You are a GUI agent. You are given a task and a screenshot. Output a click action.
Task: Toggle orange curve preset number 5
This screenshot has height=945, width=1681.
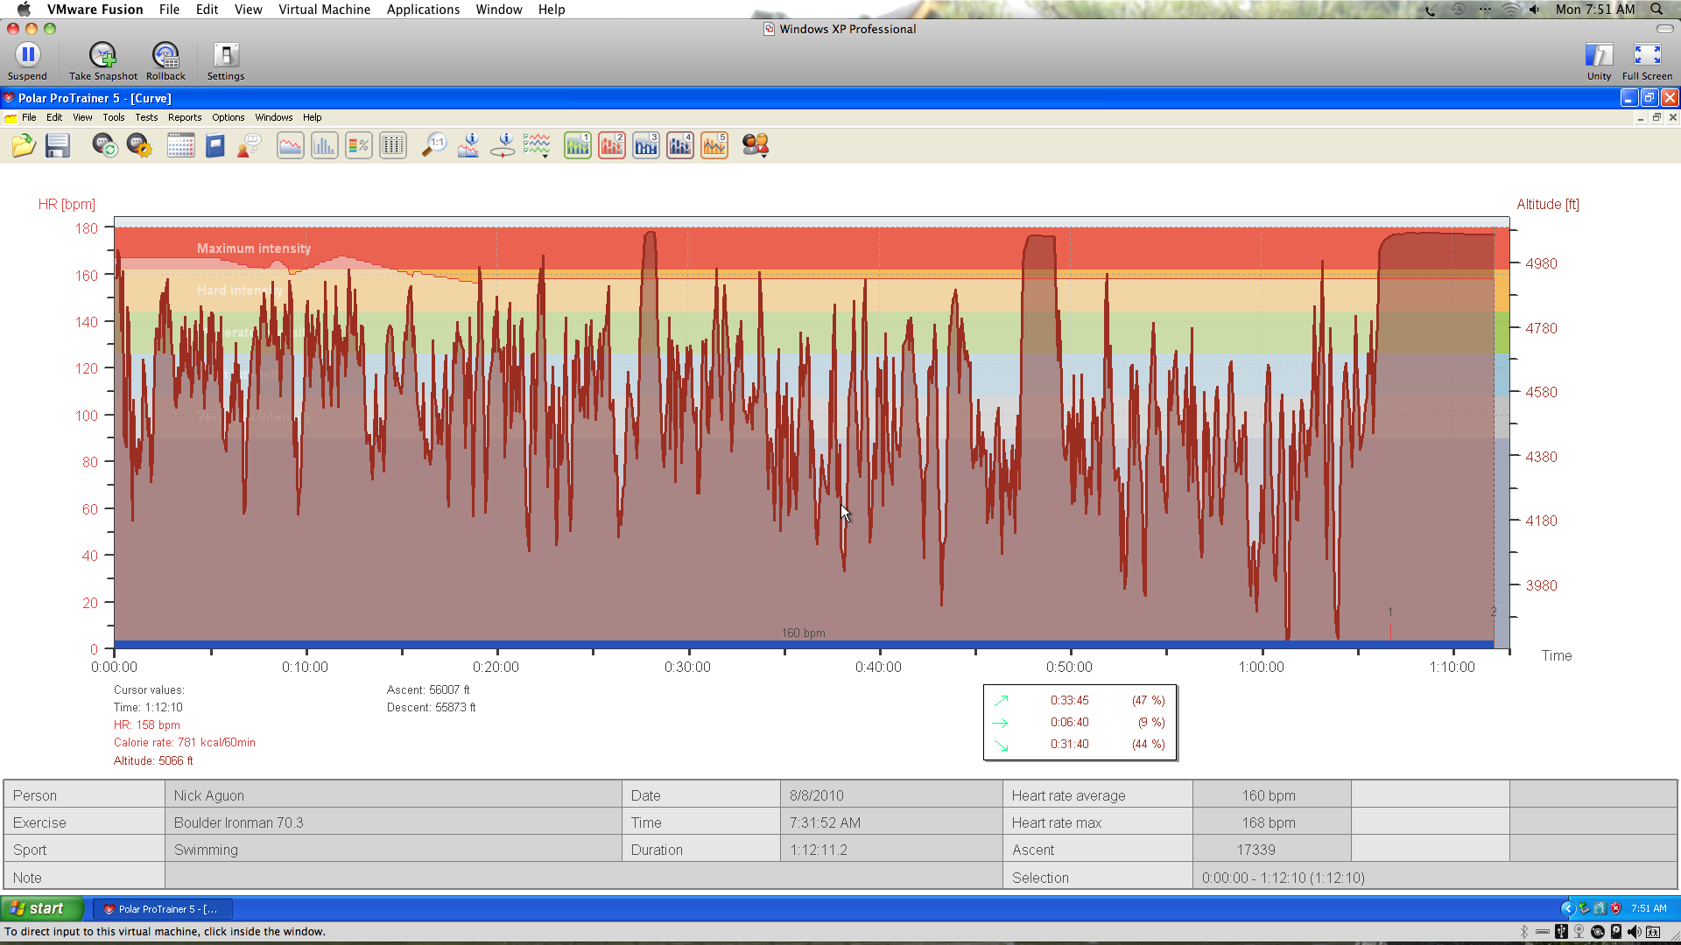point(714,145)
